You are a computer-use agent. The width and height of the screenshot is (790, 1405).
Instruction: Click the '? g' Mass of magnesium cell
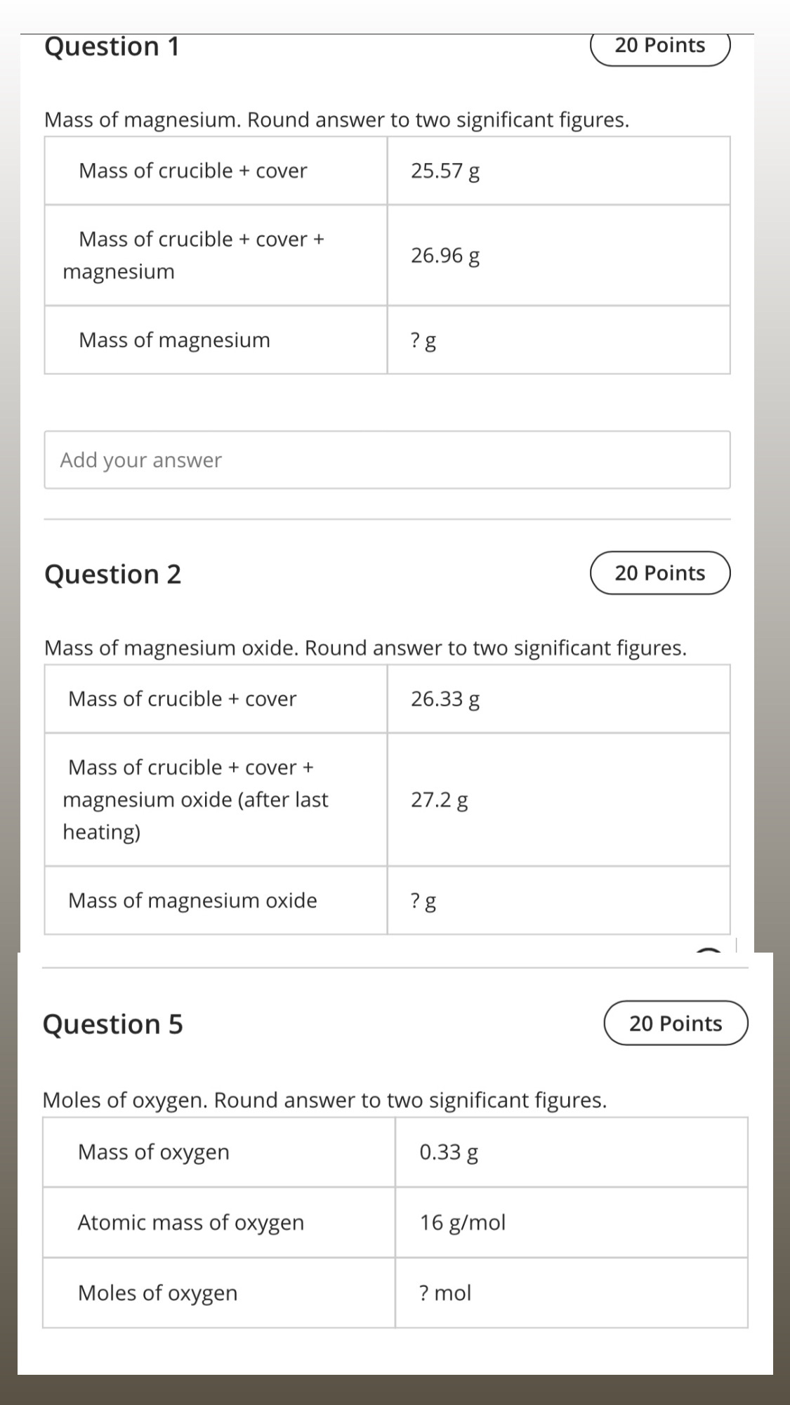click(x=558, y=340)
